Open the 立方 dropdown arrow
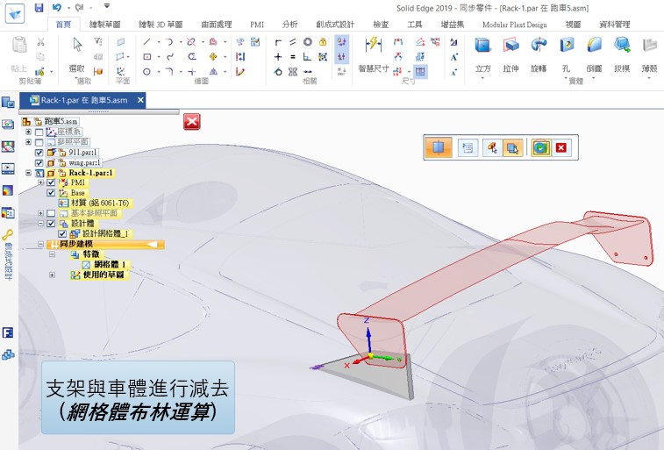This screenshot has width=664, height=450. tap(482, 78)
